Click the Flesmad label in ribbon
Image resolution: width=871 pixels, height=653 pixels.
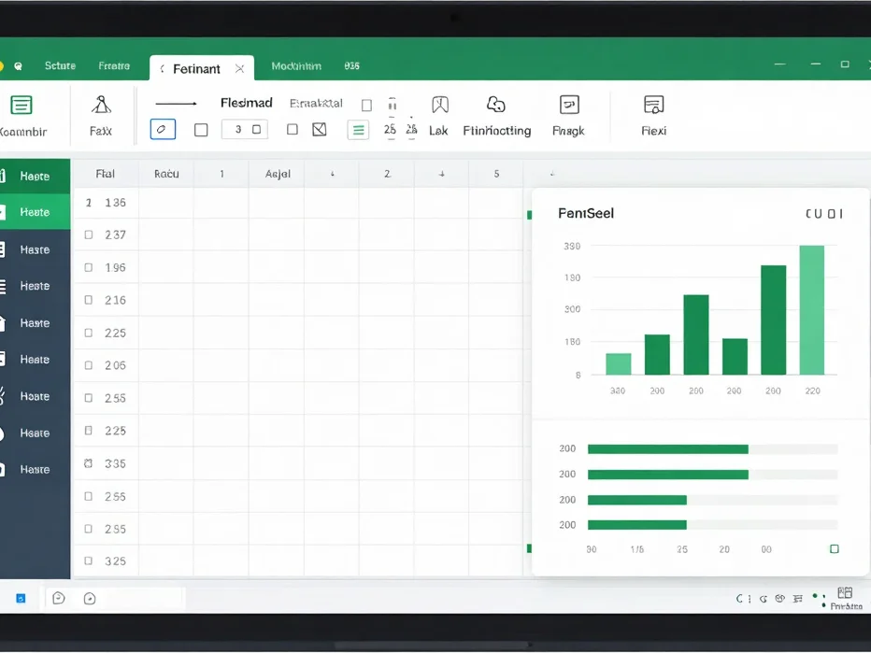(247, 103)
